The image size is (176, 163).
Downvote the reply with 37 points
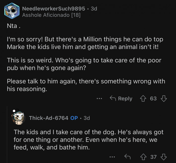164,157
